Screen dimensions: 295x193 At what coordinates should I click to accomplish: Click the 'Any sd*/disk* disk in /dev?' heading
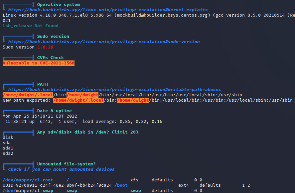88,132
